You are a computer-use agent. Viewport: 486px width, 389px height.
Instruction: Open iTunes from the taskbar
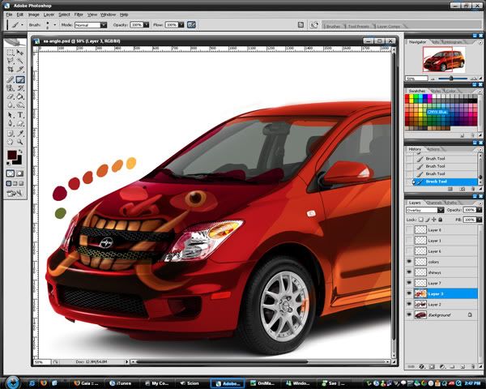[x=121, y=383]
